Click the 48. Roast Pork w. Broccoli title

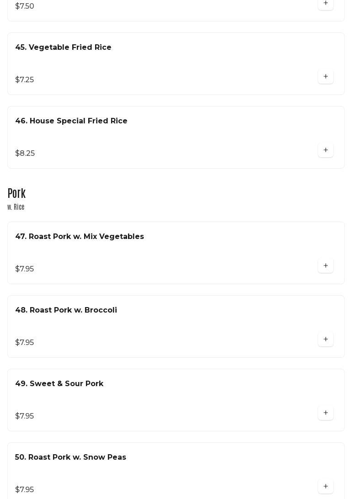click(66, 310)
